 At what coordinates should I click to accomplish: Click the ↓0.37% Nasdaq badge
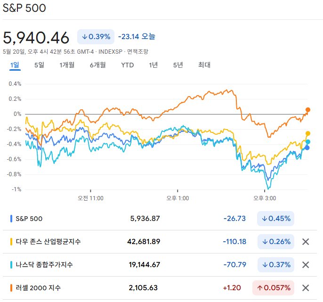point(276,265)
